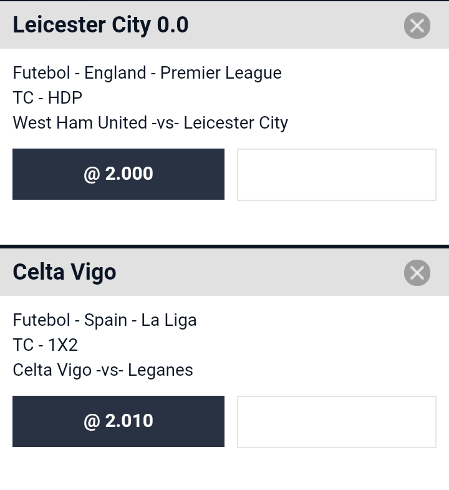Image resolution: width=449 pixels, height=490 pixels.
Task: Select the Leicester City 0.0 title
Action: [x=100, y=25]
